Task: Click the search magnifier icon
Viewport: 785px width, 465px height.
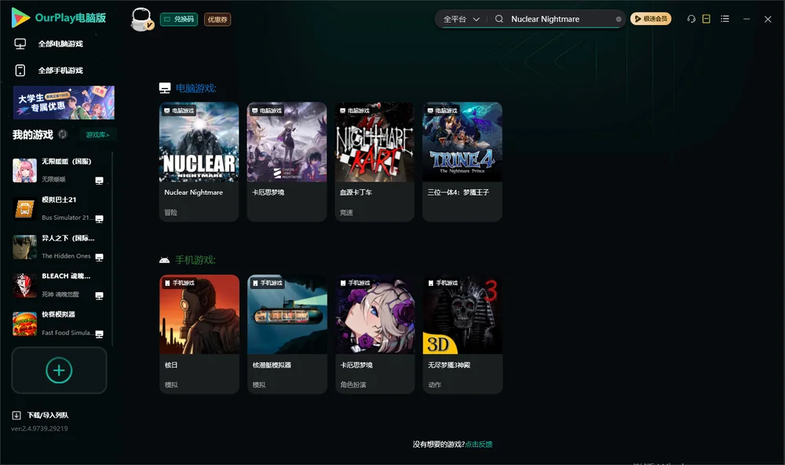Action: (x=499, y=19)
